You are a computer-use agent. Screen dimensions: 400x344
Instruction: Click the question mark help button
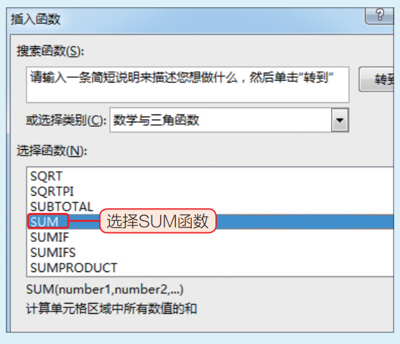click(380, 16)
